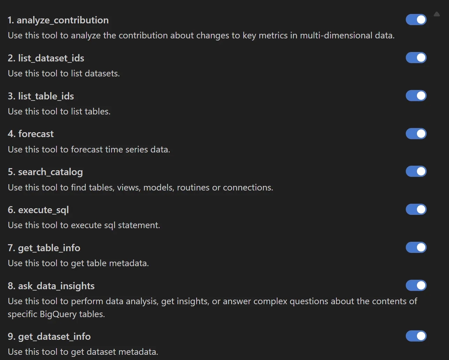This screenshot has width=449, height=360.
Task: Turn off the list_dataset_ids switch
Action: pos(416,58)
